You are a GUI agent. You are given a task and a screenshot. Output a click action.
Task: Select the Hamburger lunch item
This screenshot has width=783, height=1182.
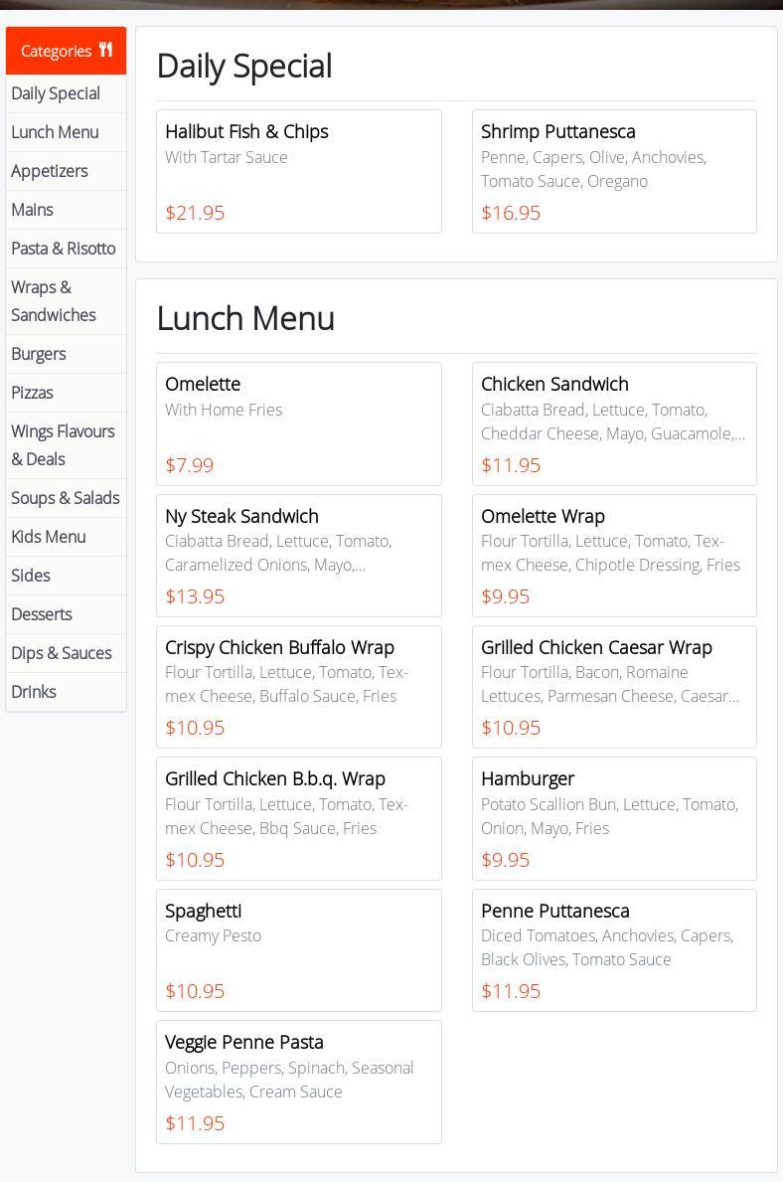614,819
